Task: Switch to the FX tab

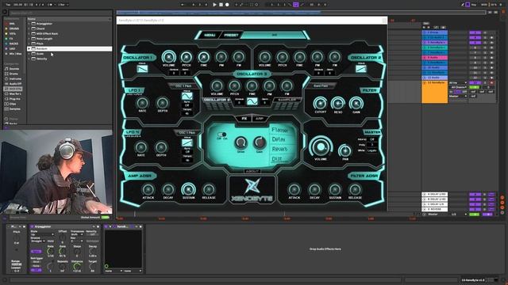Action: pos(244,119)
